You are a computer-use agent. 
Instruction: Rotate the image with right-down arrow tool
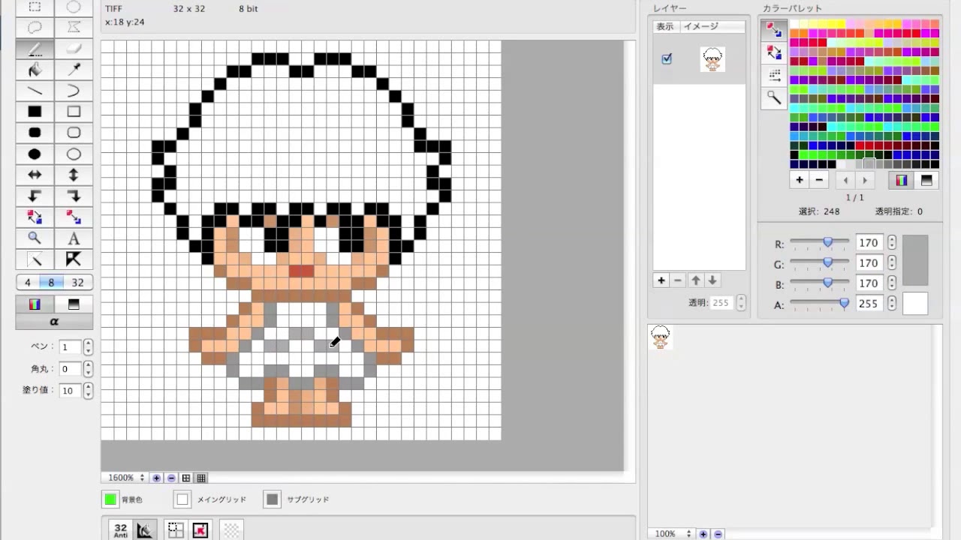74,196
